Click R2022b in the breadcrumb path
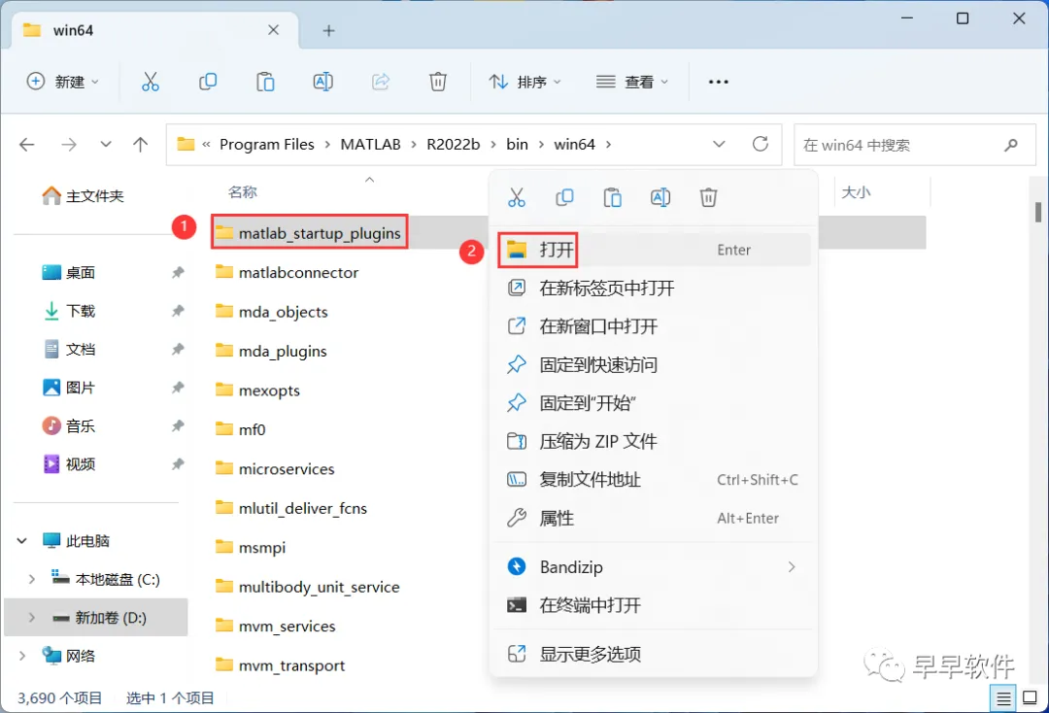 point(454,145)
